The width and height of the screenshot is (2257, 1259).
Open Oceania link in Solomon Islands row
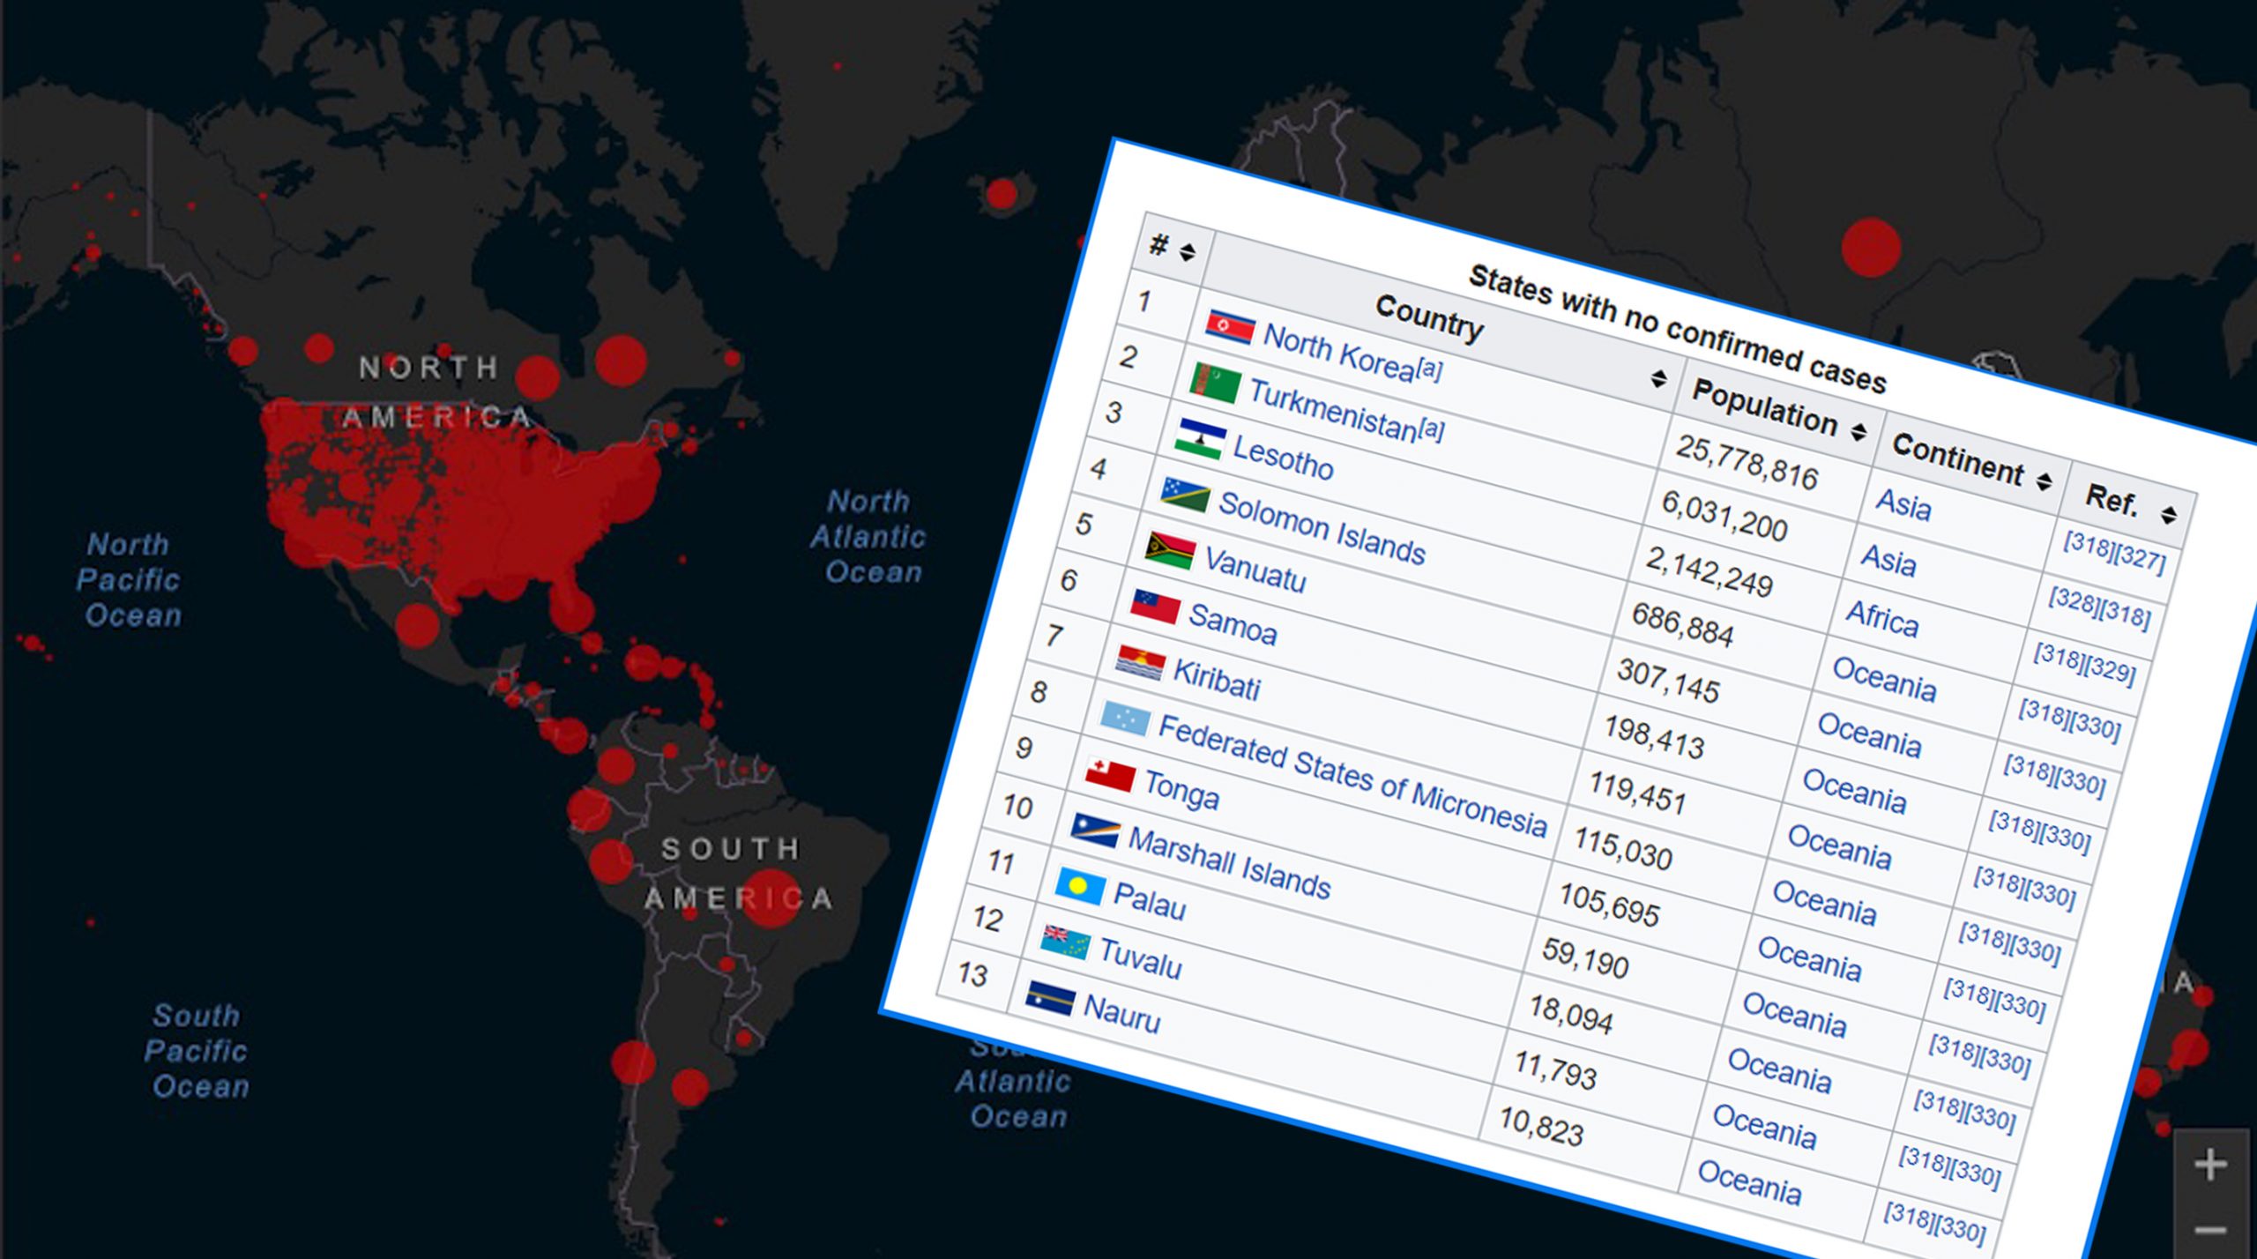click(1884, 680)
